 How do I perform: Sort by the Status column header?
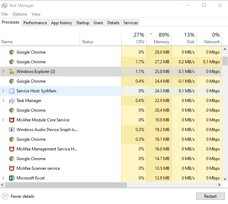pyautogui.click(x=100, y=38)
